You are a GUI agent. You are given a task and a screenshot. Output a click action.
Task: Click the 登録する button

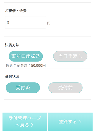click(x=70, y=122)
